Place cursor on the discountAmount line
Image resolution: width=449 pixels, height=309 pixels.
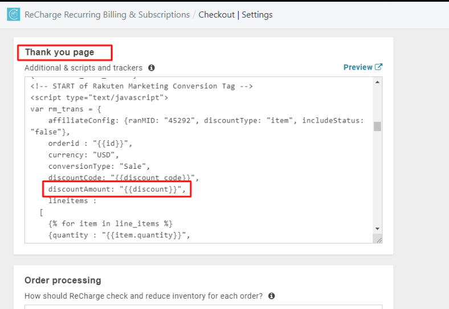click(117, 190)
